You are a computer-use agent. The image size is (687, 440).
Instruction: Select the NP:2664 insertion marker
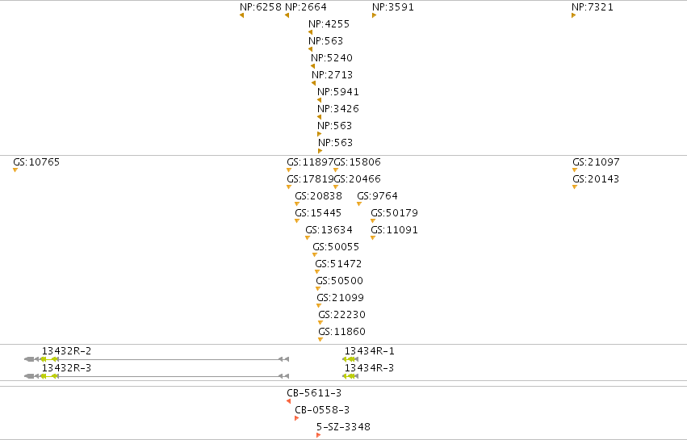point(287,16)
